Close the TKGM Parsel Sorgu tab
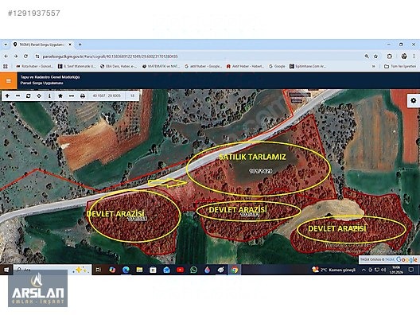The width and height of the screenshot is (420, 315). point(70,45)
